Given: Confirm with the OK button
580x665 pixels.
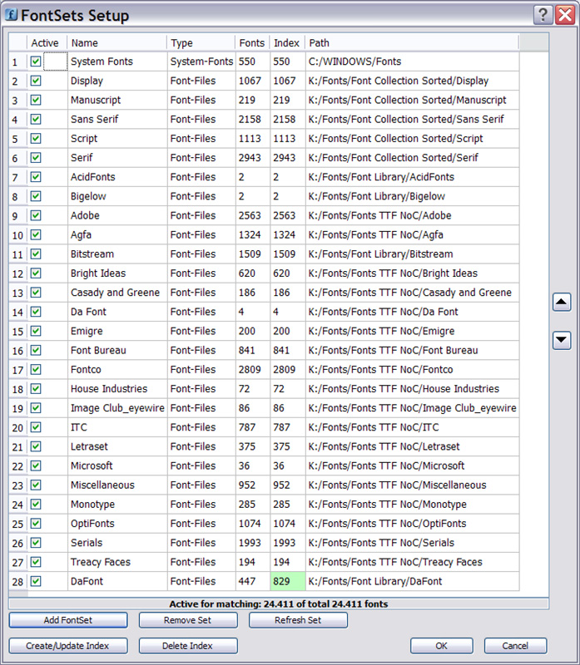Looking at the screenshot, I should click(x=441, y=646).
